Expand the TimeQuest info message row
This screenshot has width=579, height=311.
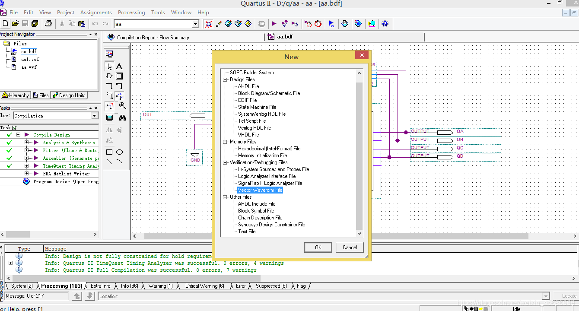[10, 263]
